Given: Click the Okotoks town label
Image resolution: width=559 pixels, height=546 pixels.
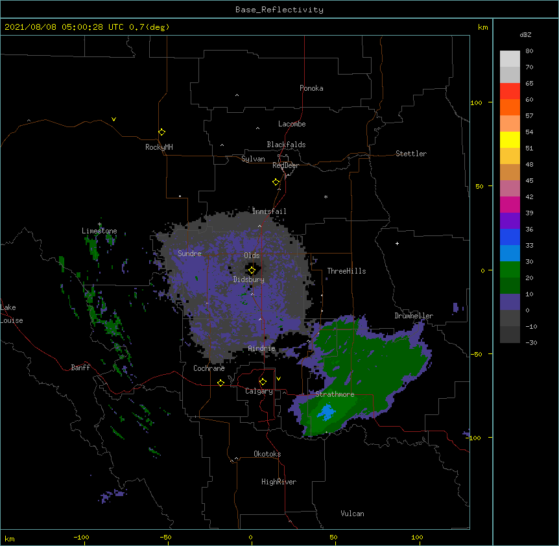Looking at the screenshot, I should click(x=267, y=454).
